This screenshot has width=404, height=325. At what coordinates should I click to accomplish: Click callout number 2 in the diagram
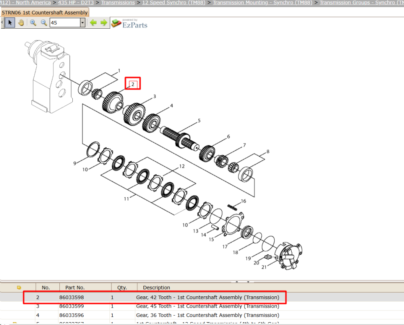tap(133, 84)
